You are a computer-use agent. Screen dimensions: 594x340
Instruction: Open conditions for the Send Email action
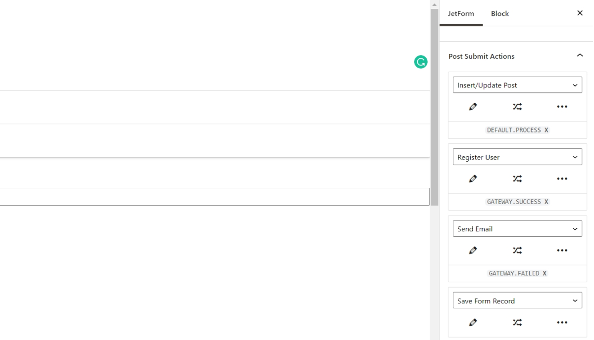click(x=517, y=250)
